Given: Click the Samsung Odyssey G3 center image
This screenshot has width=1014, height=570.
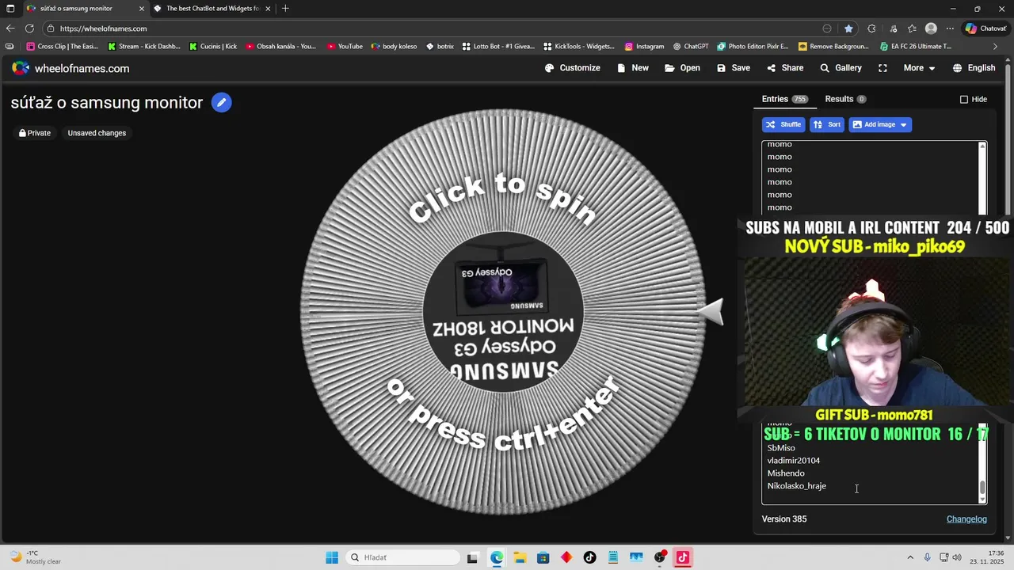Looking at the screenshot, I should pos(503,312).
